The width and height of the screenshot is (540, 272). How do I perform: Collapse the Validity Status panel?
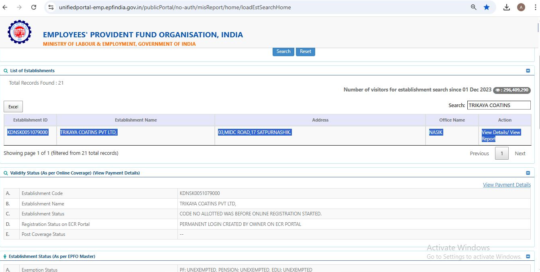[528, 173]
